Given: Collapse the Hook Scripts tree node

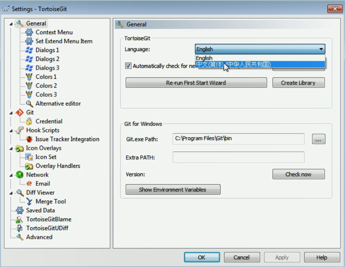Looking at the screenshot, I should pos(11,131).
